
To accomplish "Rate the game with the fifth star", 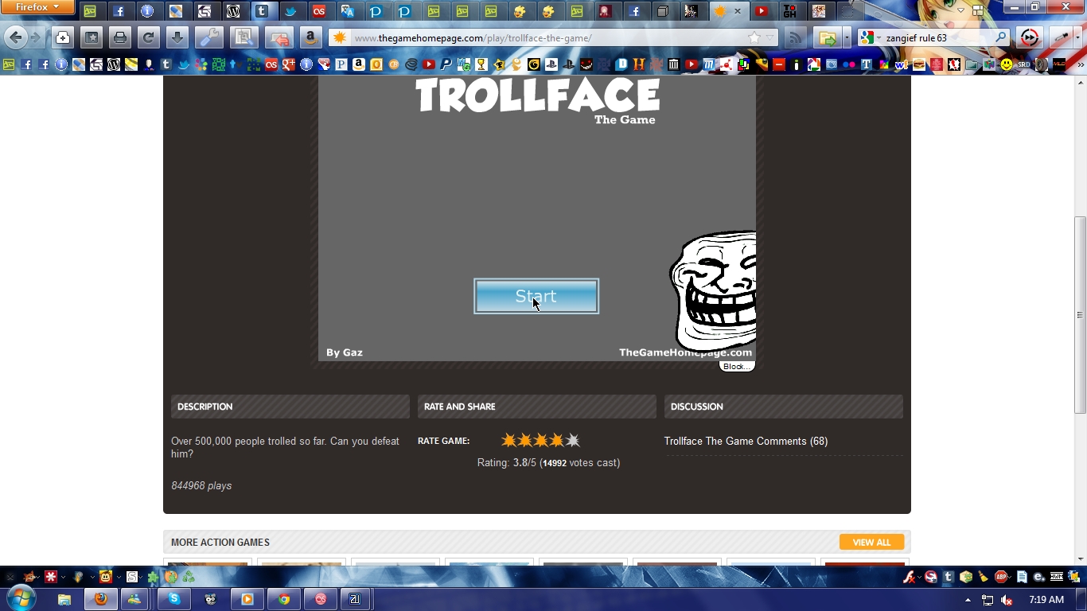I will click(x=573, y=440).
